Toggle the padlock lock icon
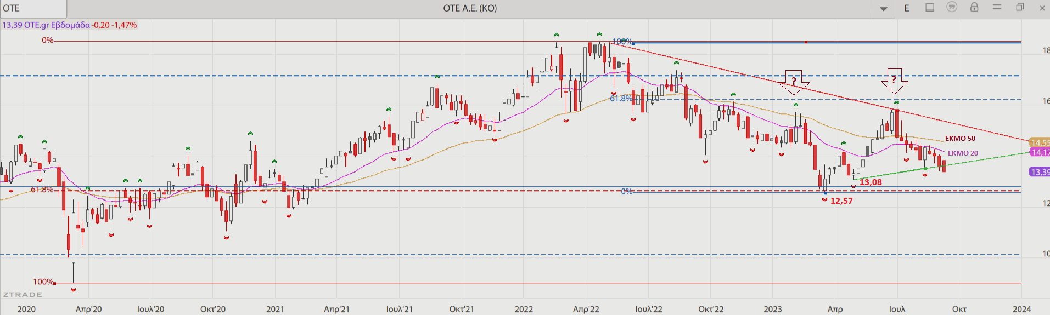Screen dimensions: 1050x315 tap(974, 7)
